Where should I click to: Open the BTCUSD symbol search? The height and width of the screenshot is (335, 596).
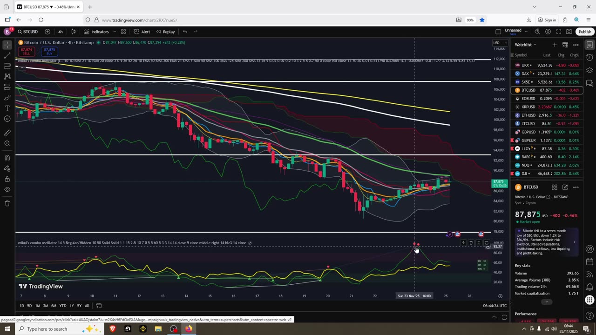pos(28,32)
